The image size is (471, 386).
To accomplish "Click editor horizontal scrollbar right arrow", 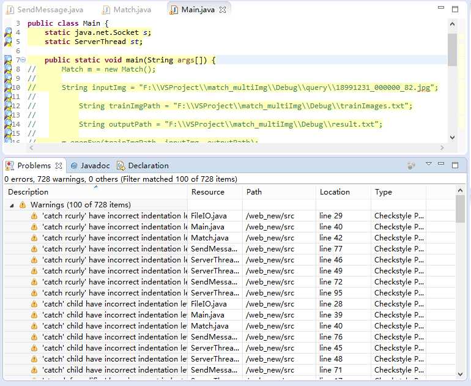I will 442,147.
